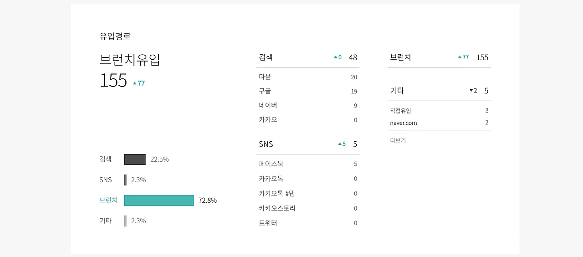
Task: Select the 브런치 label in chart legend
Action: coord(108,200)
